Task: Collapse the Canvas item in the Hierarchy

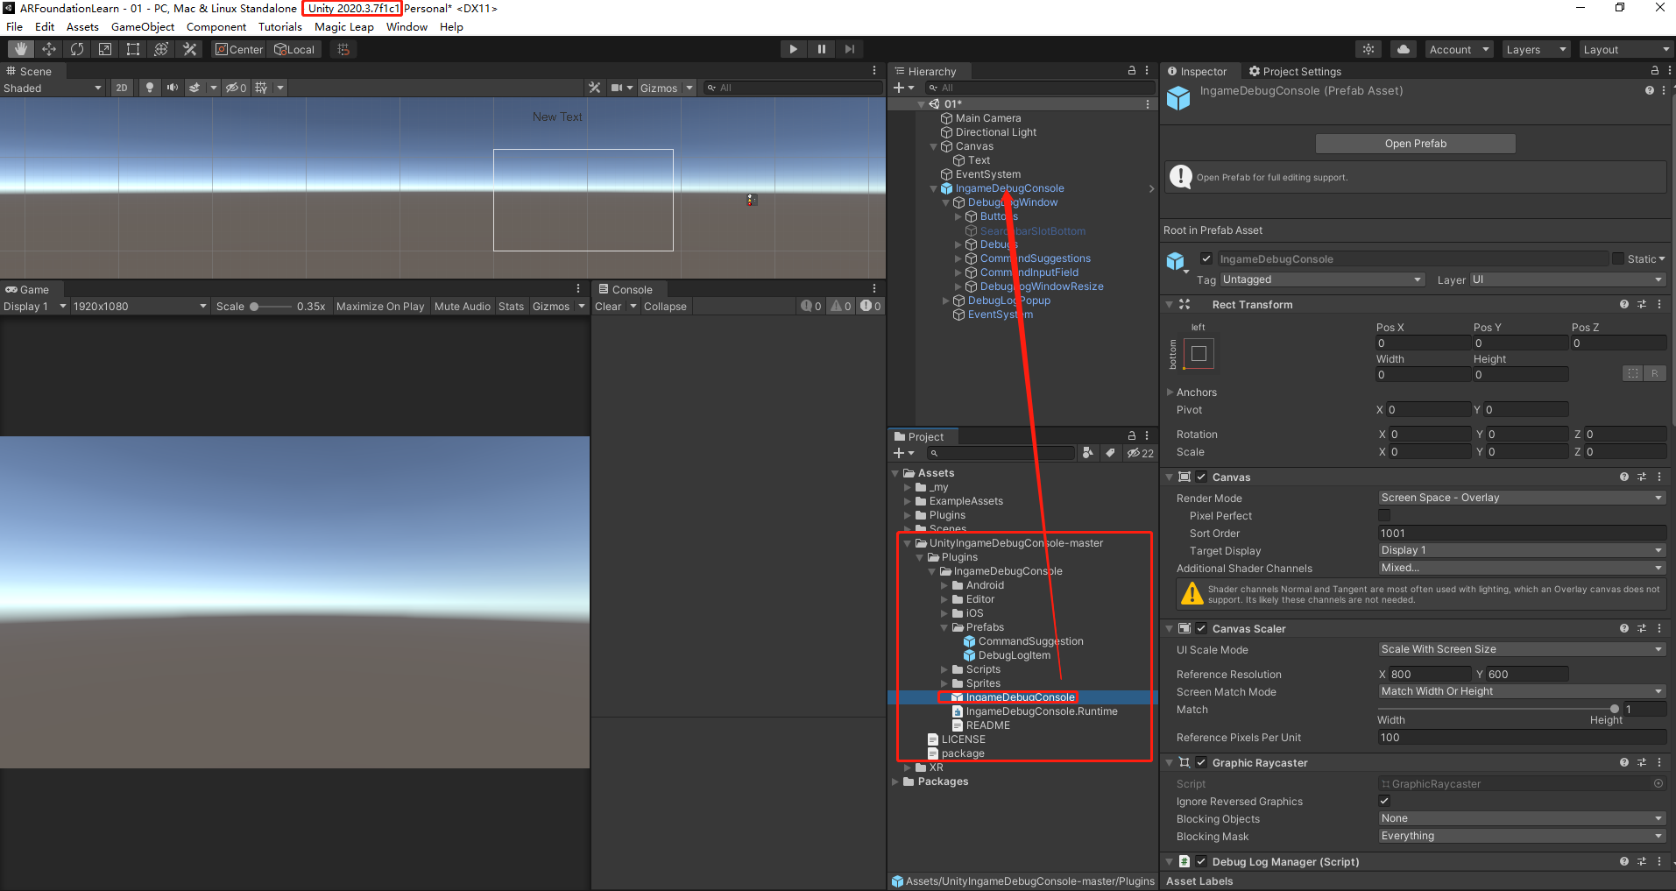Action: (933, 146)
